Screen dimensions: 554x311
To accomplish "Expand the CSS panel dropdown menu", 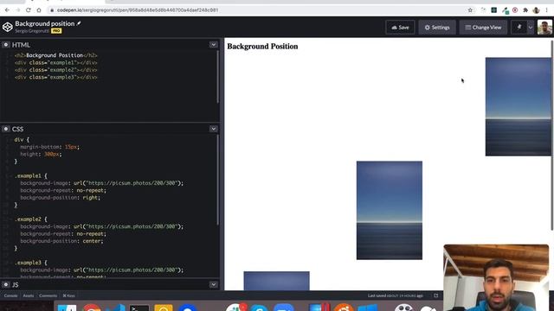I will click(214, 129).
